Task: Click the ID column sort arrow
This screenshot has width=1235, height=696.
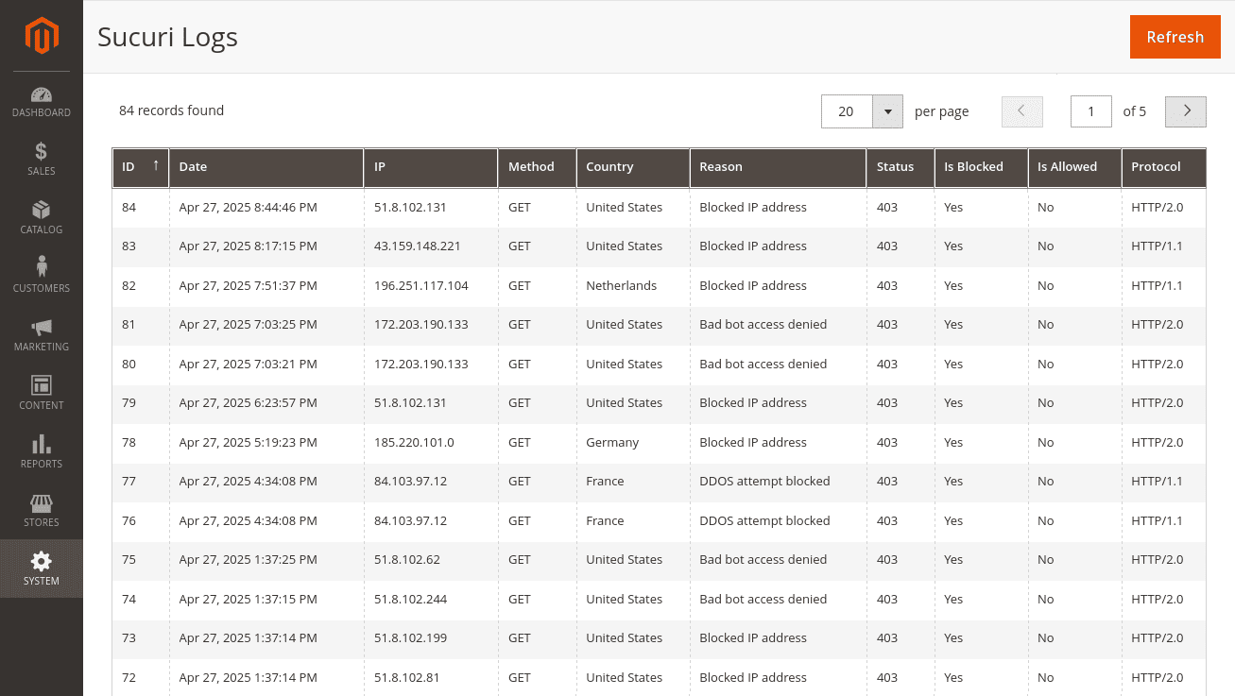Action: pos(155,165)
